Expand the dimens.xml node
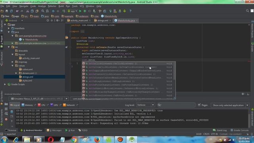 (16, 73)
